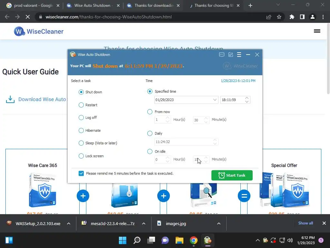The width and height of the screenshot is (330, 248).
Task: Select the Log off task
Action: [x=81, y=118]
